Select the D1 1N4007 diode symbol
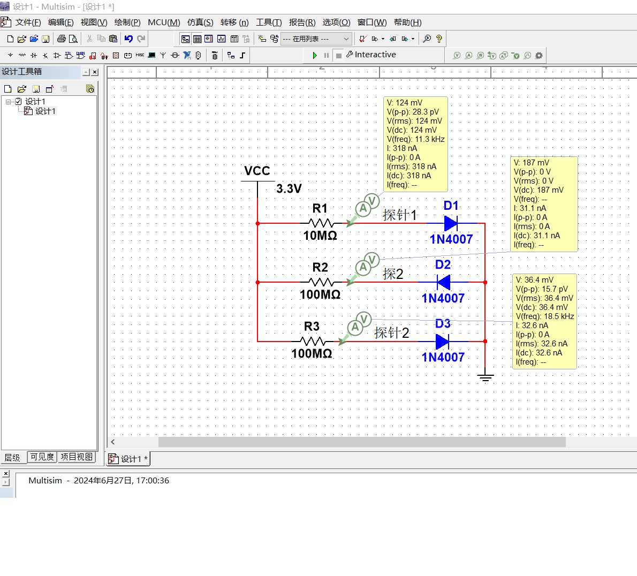This screenshot has width=637, height=576. [451, 223]
